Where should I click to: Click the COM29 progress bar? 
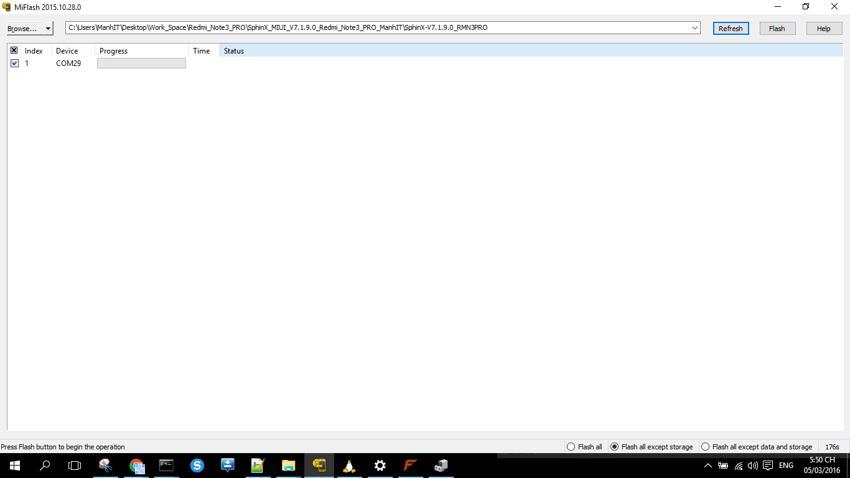tap(141, 63)
